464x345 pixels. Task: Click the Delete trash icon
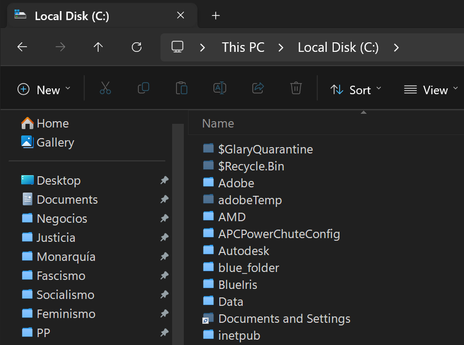click(296, 88)
